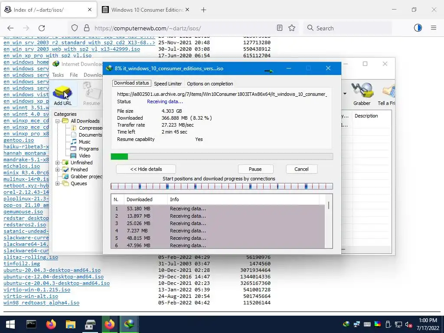Click the Resume toolbar icon in IDM

point(91,94)
